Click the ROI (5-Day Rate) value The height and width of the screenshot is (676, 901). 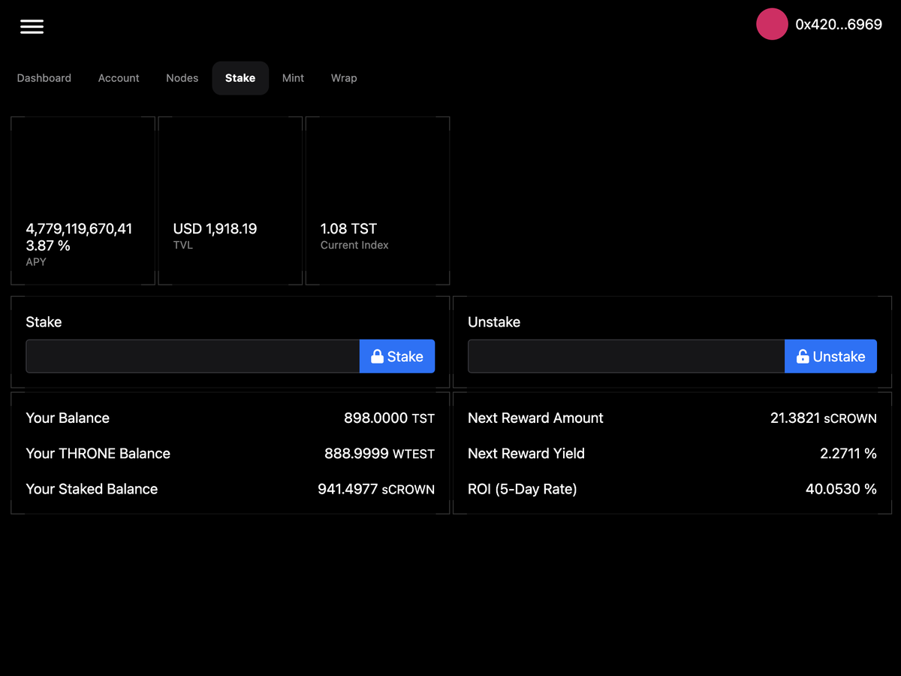(x=841, y=488)
